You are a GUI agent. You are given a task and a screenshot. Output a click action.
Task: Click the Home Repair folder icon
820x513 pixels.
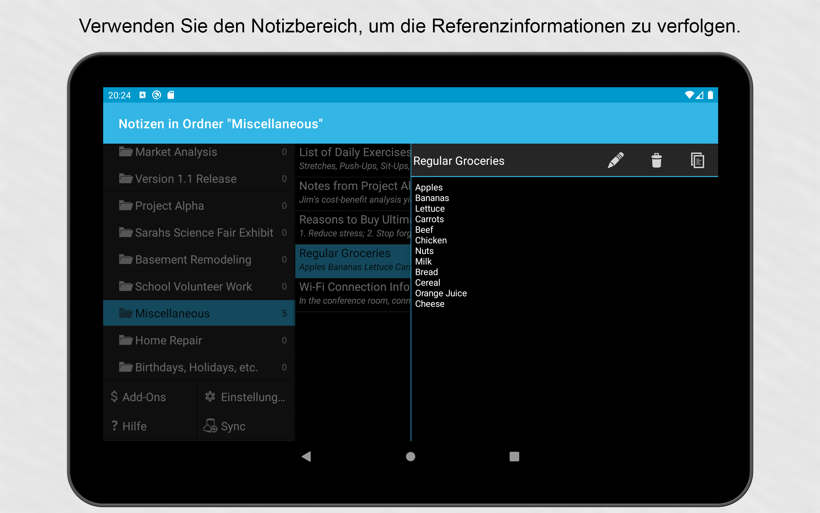pos(126,340)
